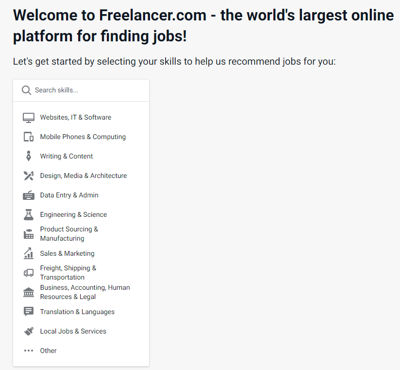Screen dimensions: 400x370
Task: Click the bar chart Sales & Marketing icon
Action: (29, 253)
